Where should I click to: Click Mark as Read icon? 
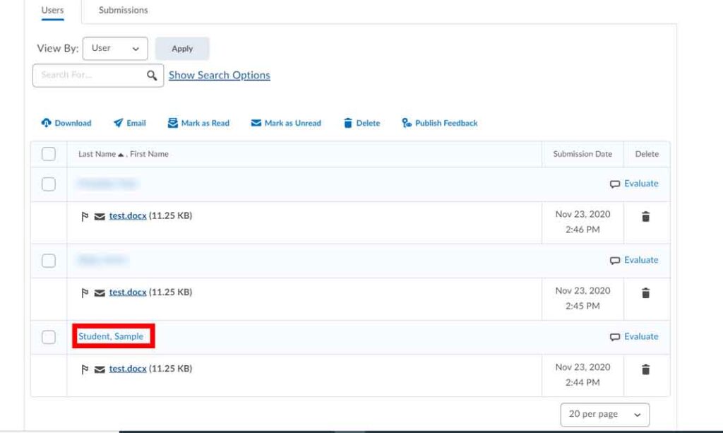[172, 123]
